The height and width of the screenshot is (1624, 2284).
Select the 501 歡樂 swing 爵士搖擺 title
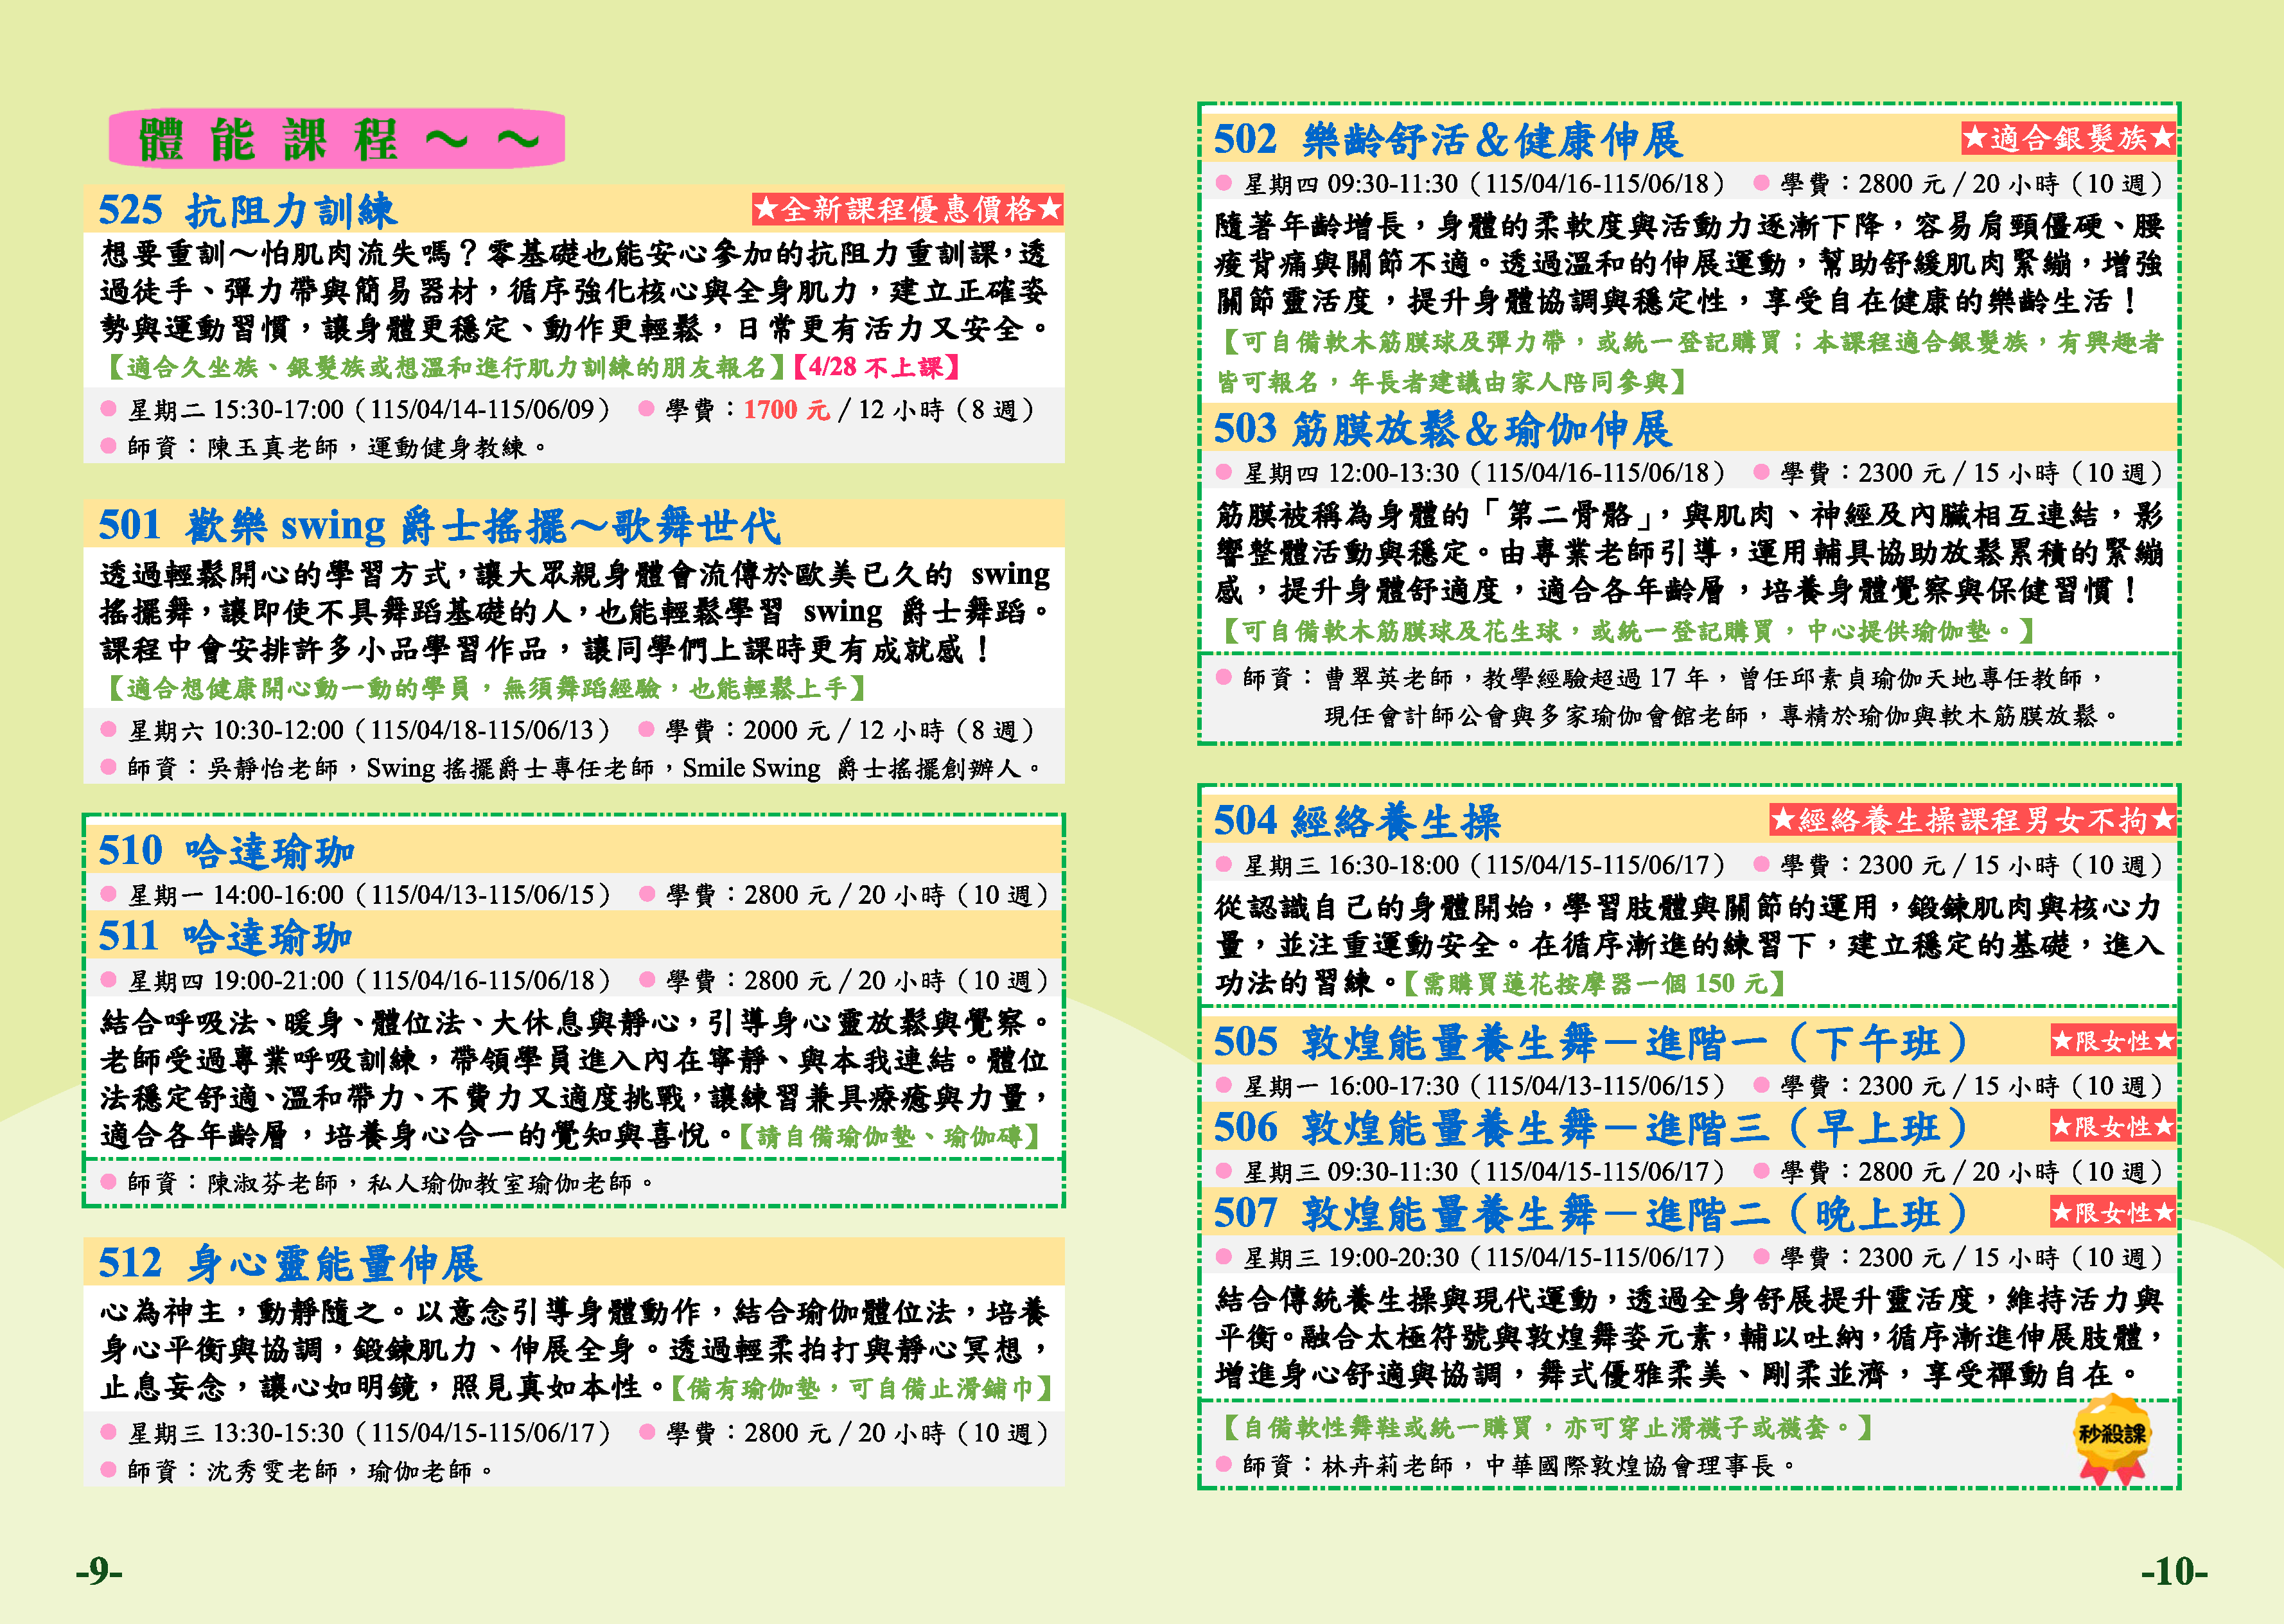click(439, 525)
